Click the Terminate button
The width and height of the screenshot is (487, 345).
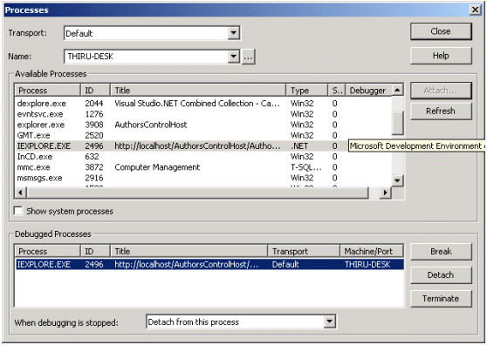pos(441,299)
